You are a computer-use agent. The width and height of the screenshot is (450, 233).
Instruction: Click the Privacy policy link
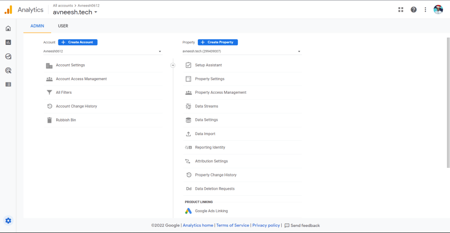click(x=266, y=225)
